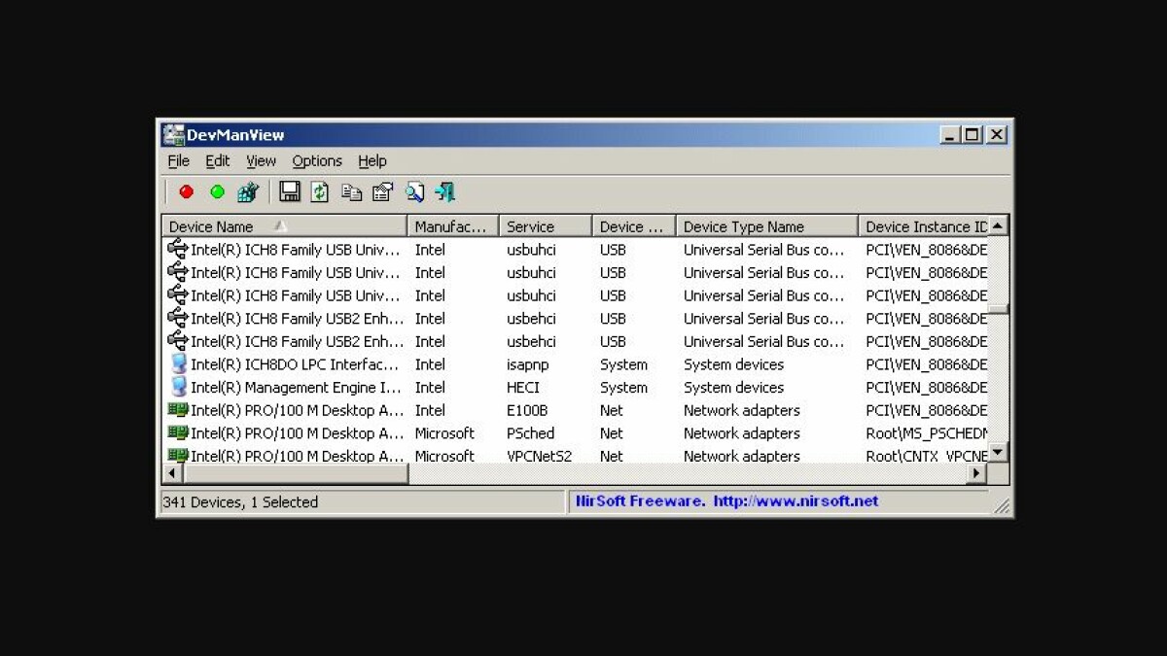Select the Intel(R) Management Engine I... row
Image resolution: width=1167 pixels, height=656 pixels.
click(575, 388)
